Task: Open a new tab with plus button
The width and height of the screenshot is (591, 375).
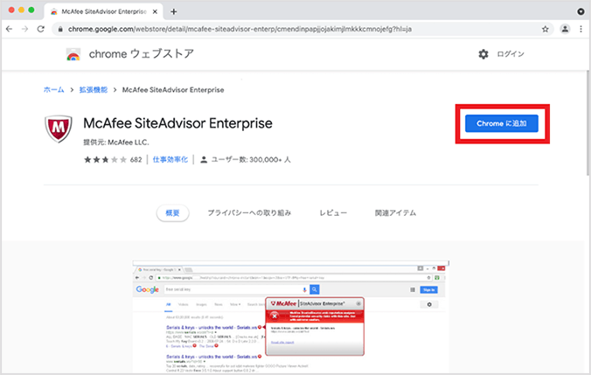Action: [173, 11]
